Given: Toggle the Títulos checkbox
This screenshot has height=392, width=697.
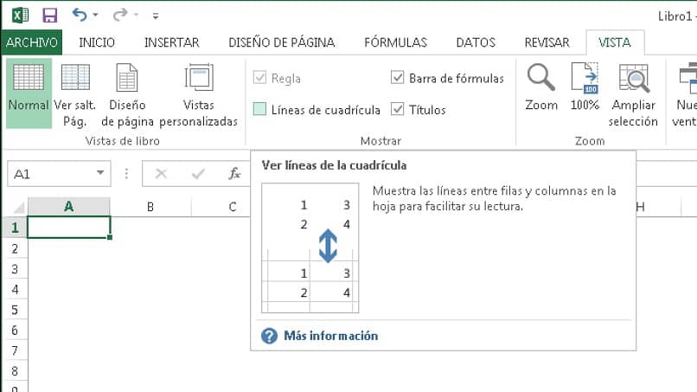Looking at the screenshot, I should pyautogui.click(x=398, y=110).
